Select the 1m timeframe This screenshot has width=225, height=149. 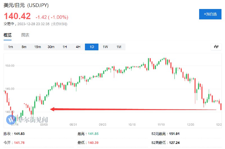[10, 47]
